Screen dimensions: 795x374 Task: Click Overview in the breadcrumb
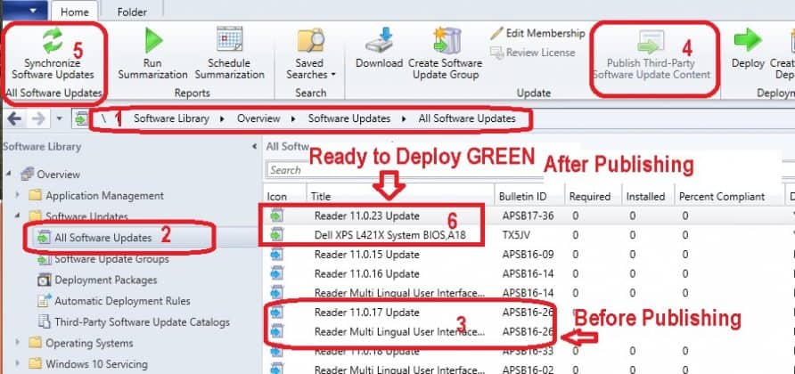coord(258,118)
